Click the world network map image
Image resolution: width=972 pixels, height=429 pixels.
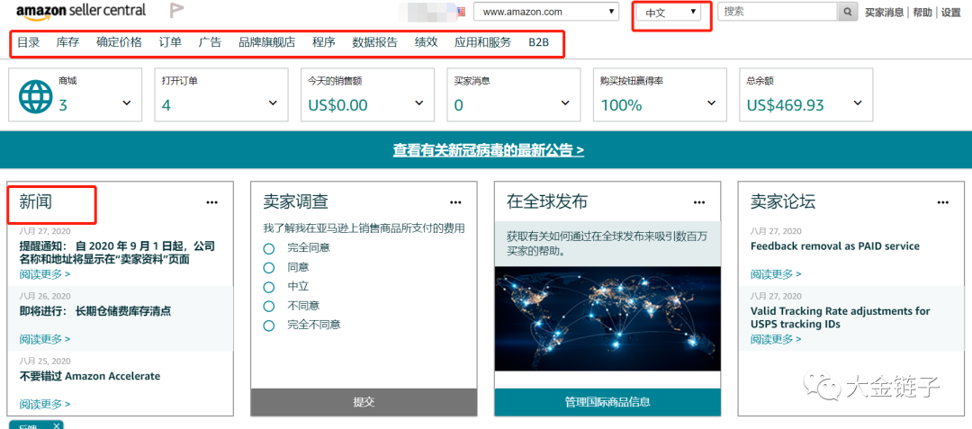(607, 318)
